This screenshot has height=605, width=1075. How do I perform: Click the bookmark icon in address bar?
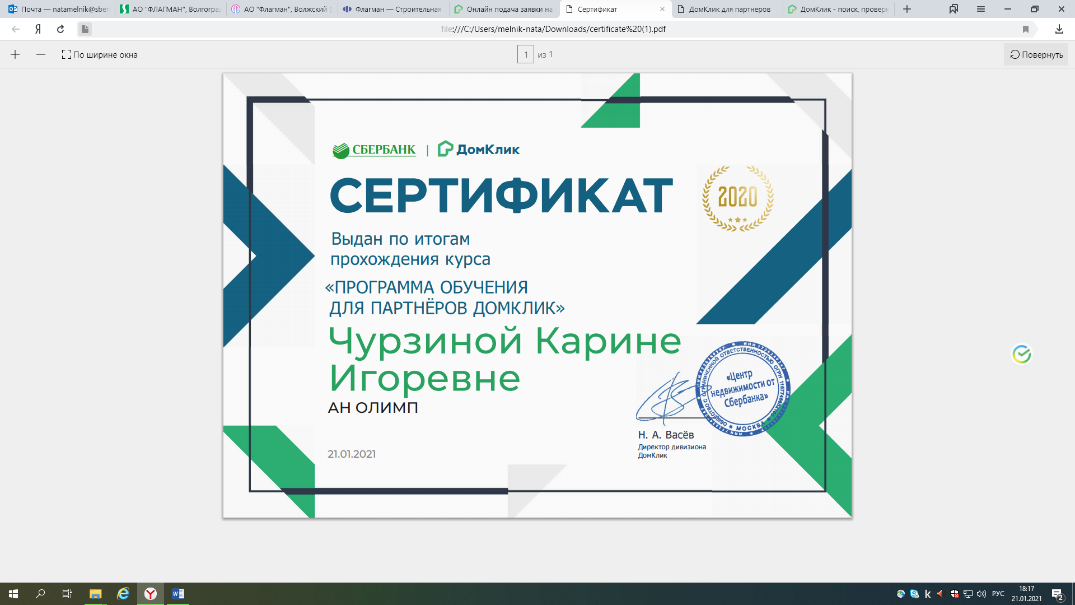[x=1026, y=29]
